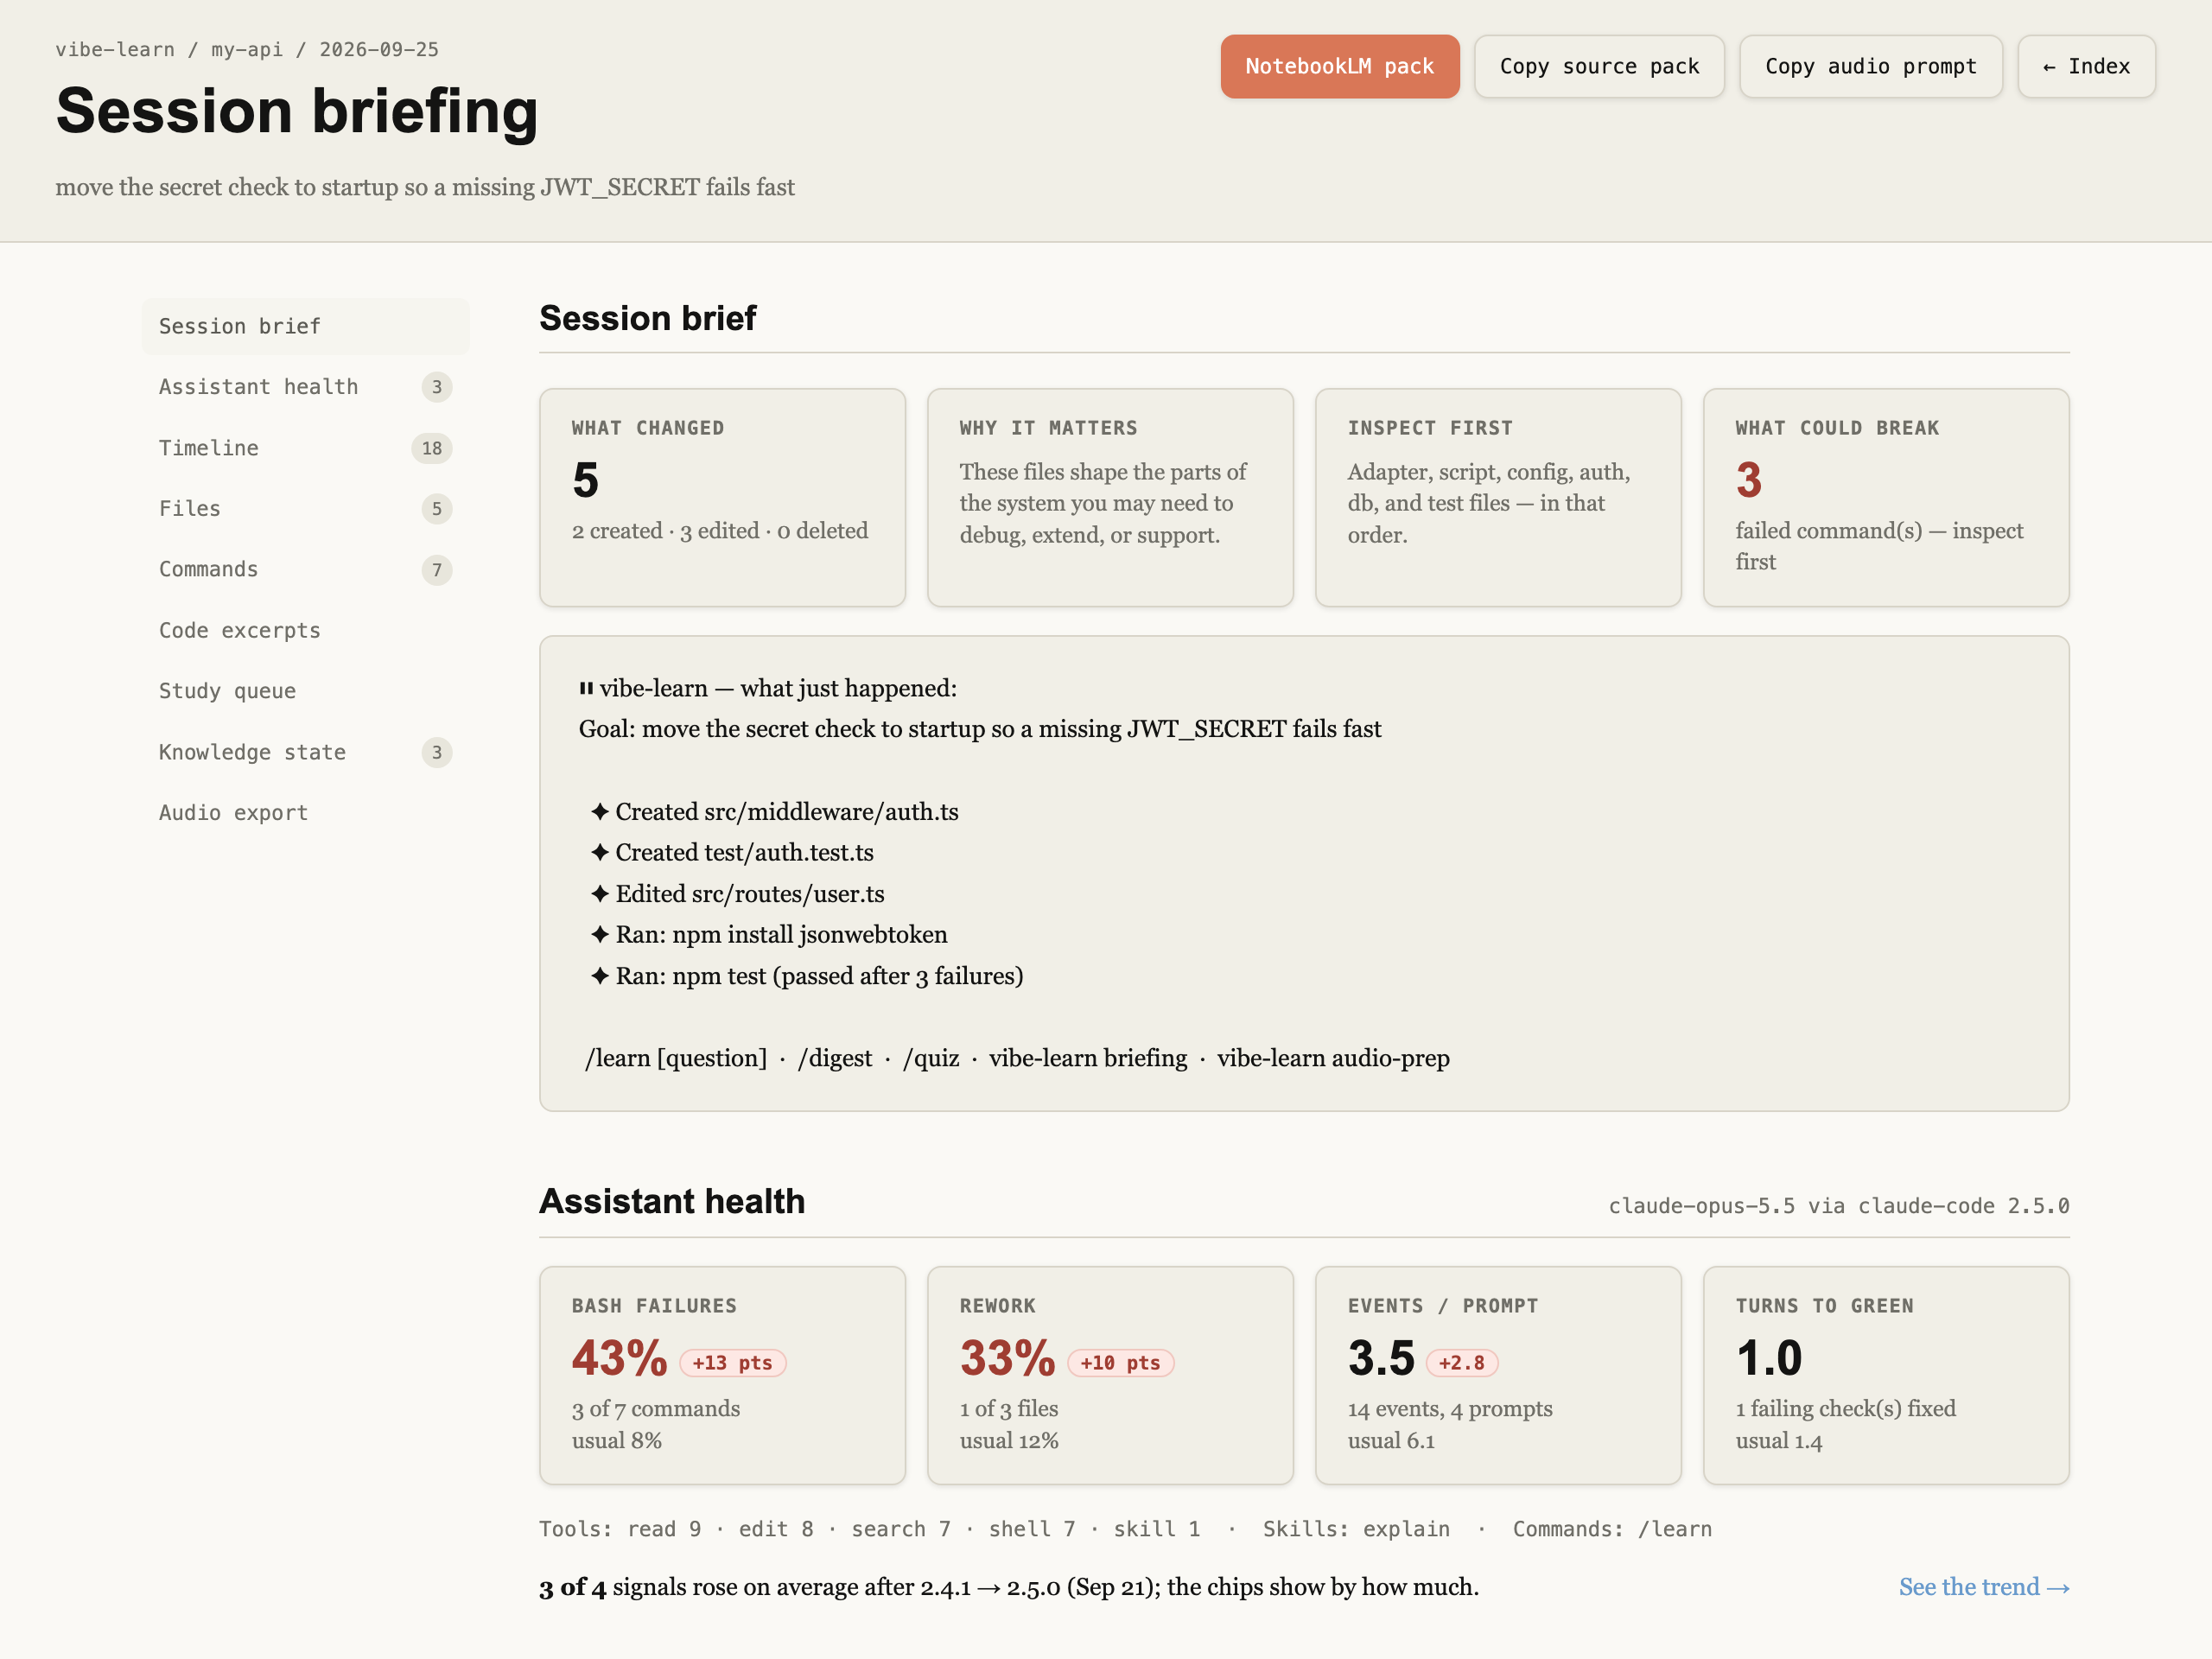Image resolution: width=2212 pixels, height=1659 pixels.
Task: Click the +13 pts chip
Action: point(732,1362)
